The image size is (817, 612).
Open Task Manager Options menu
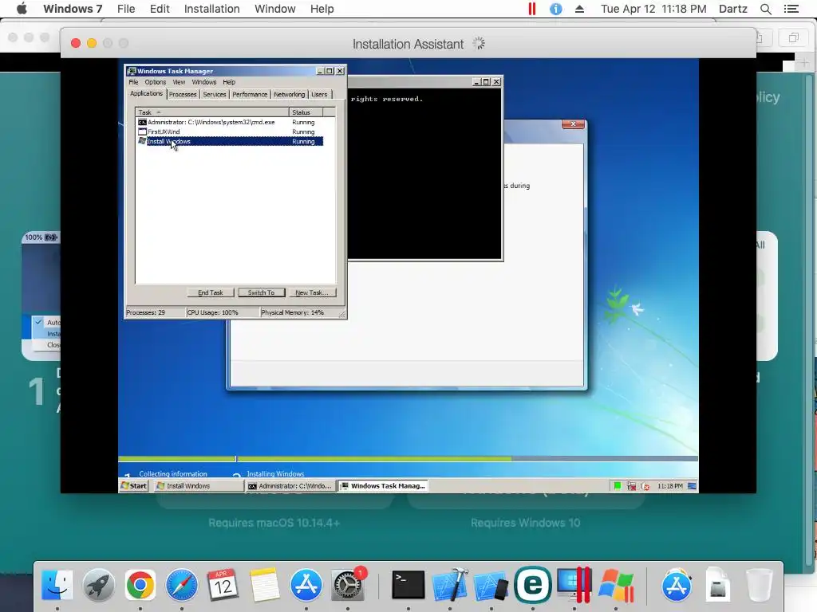point(156,82)
